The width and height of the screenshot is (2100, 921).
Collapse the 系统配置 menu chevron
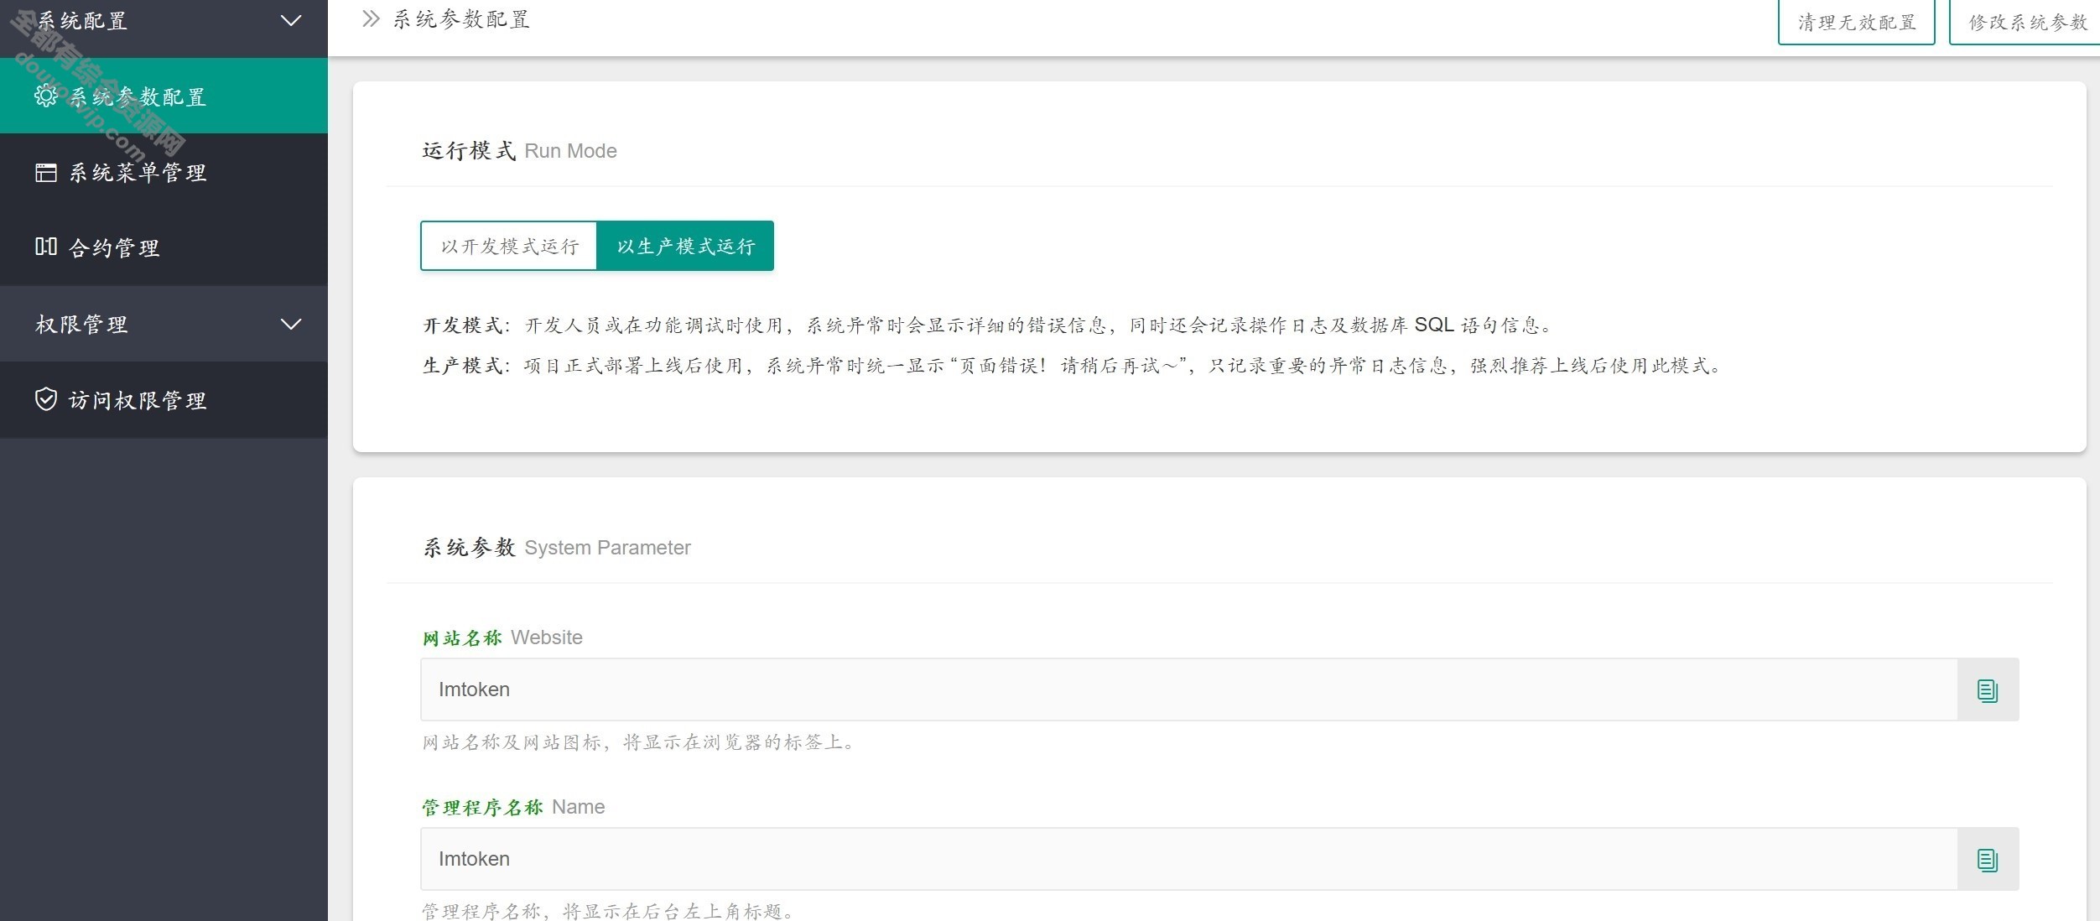[x=291, y=20]
